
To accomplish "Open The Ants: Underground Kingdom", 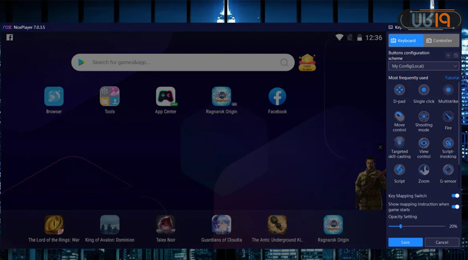I will [277, 225].
